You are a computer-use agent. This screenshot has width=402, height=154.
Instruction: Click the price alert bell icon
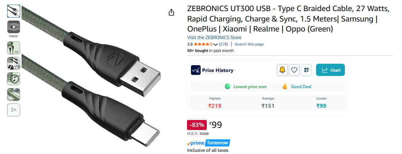tap(282, 70)
